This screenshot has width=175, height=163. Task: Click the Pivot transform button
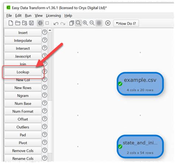coord(23,143)
